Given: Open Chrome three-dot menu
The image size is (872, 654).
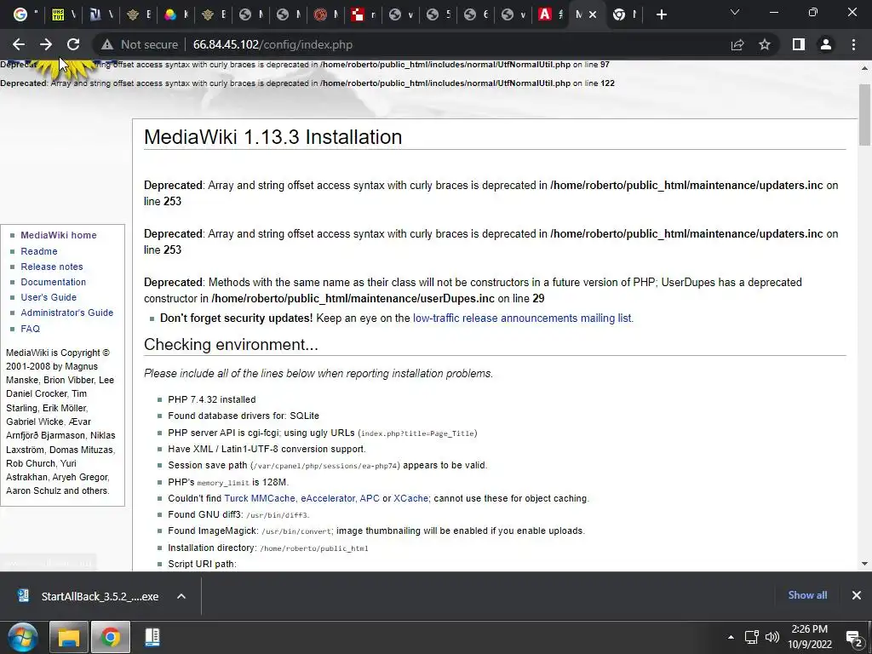Looking at the screenshot, I should (853, 44).
